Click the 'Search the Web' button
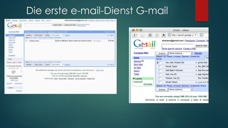The width and height of the screenshot is (228, 128). tap(70, 25)
